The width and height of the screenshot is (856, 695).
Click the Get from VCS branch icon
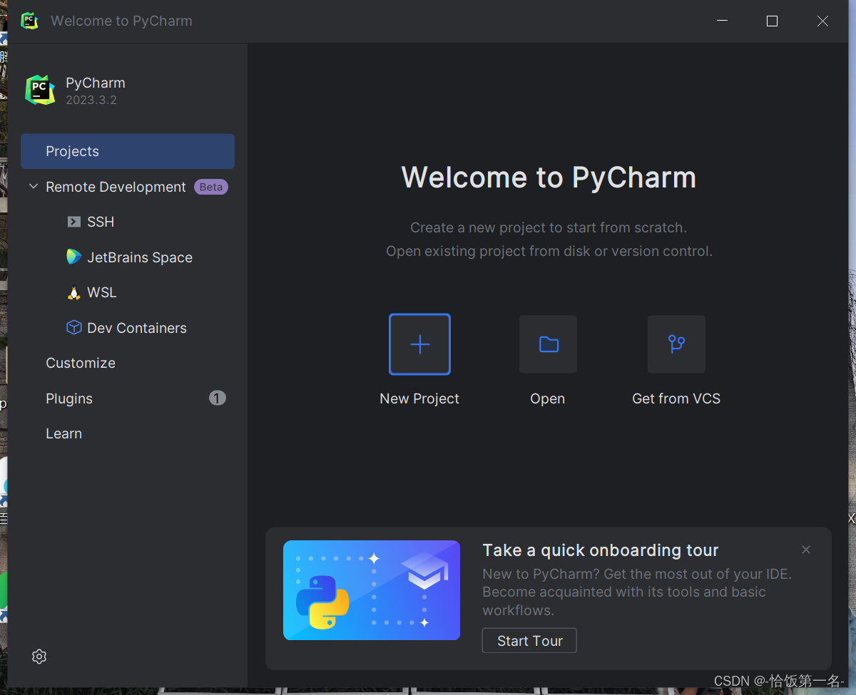click(x=676, y=344)
